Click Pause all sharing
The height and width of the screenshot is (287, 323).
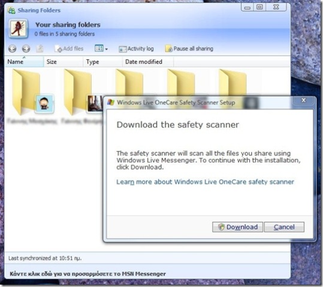(189, 48)
